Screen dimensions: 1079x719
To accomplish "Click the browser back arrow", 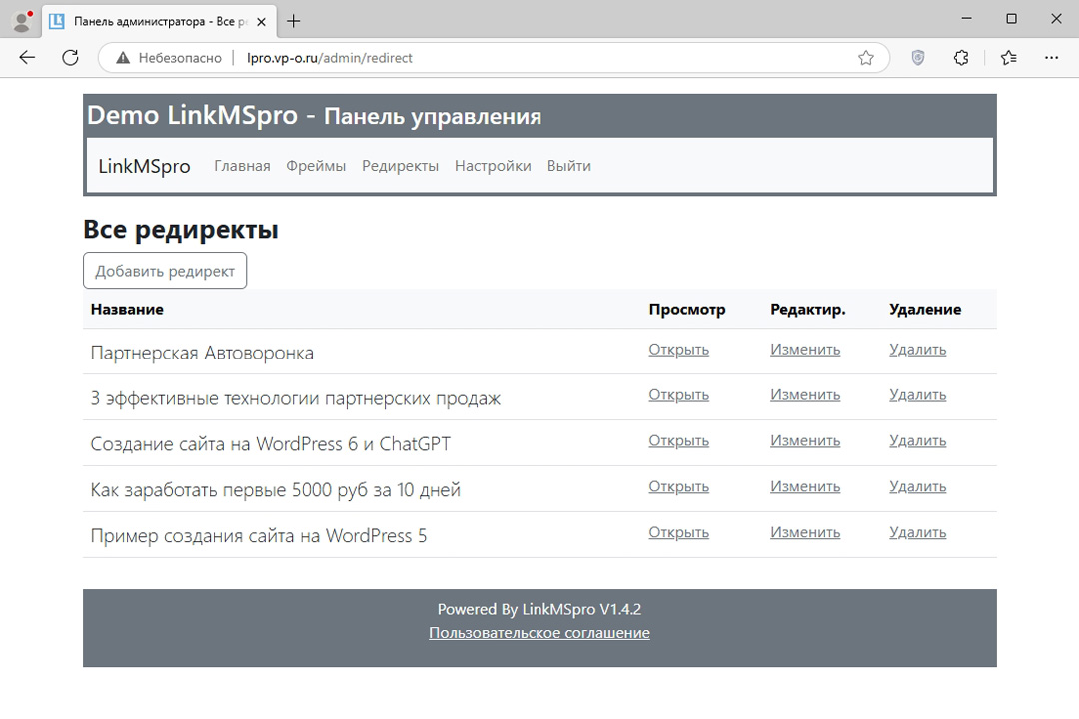I will click(27, 58).
